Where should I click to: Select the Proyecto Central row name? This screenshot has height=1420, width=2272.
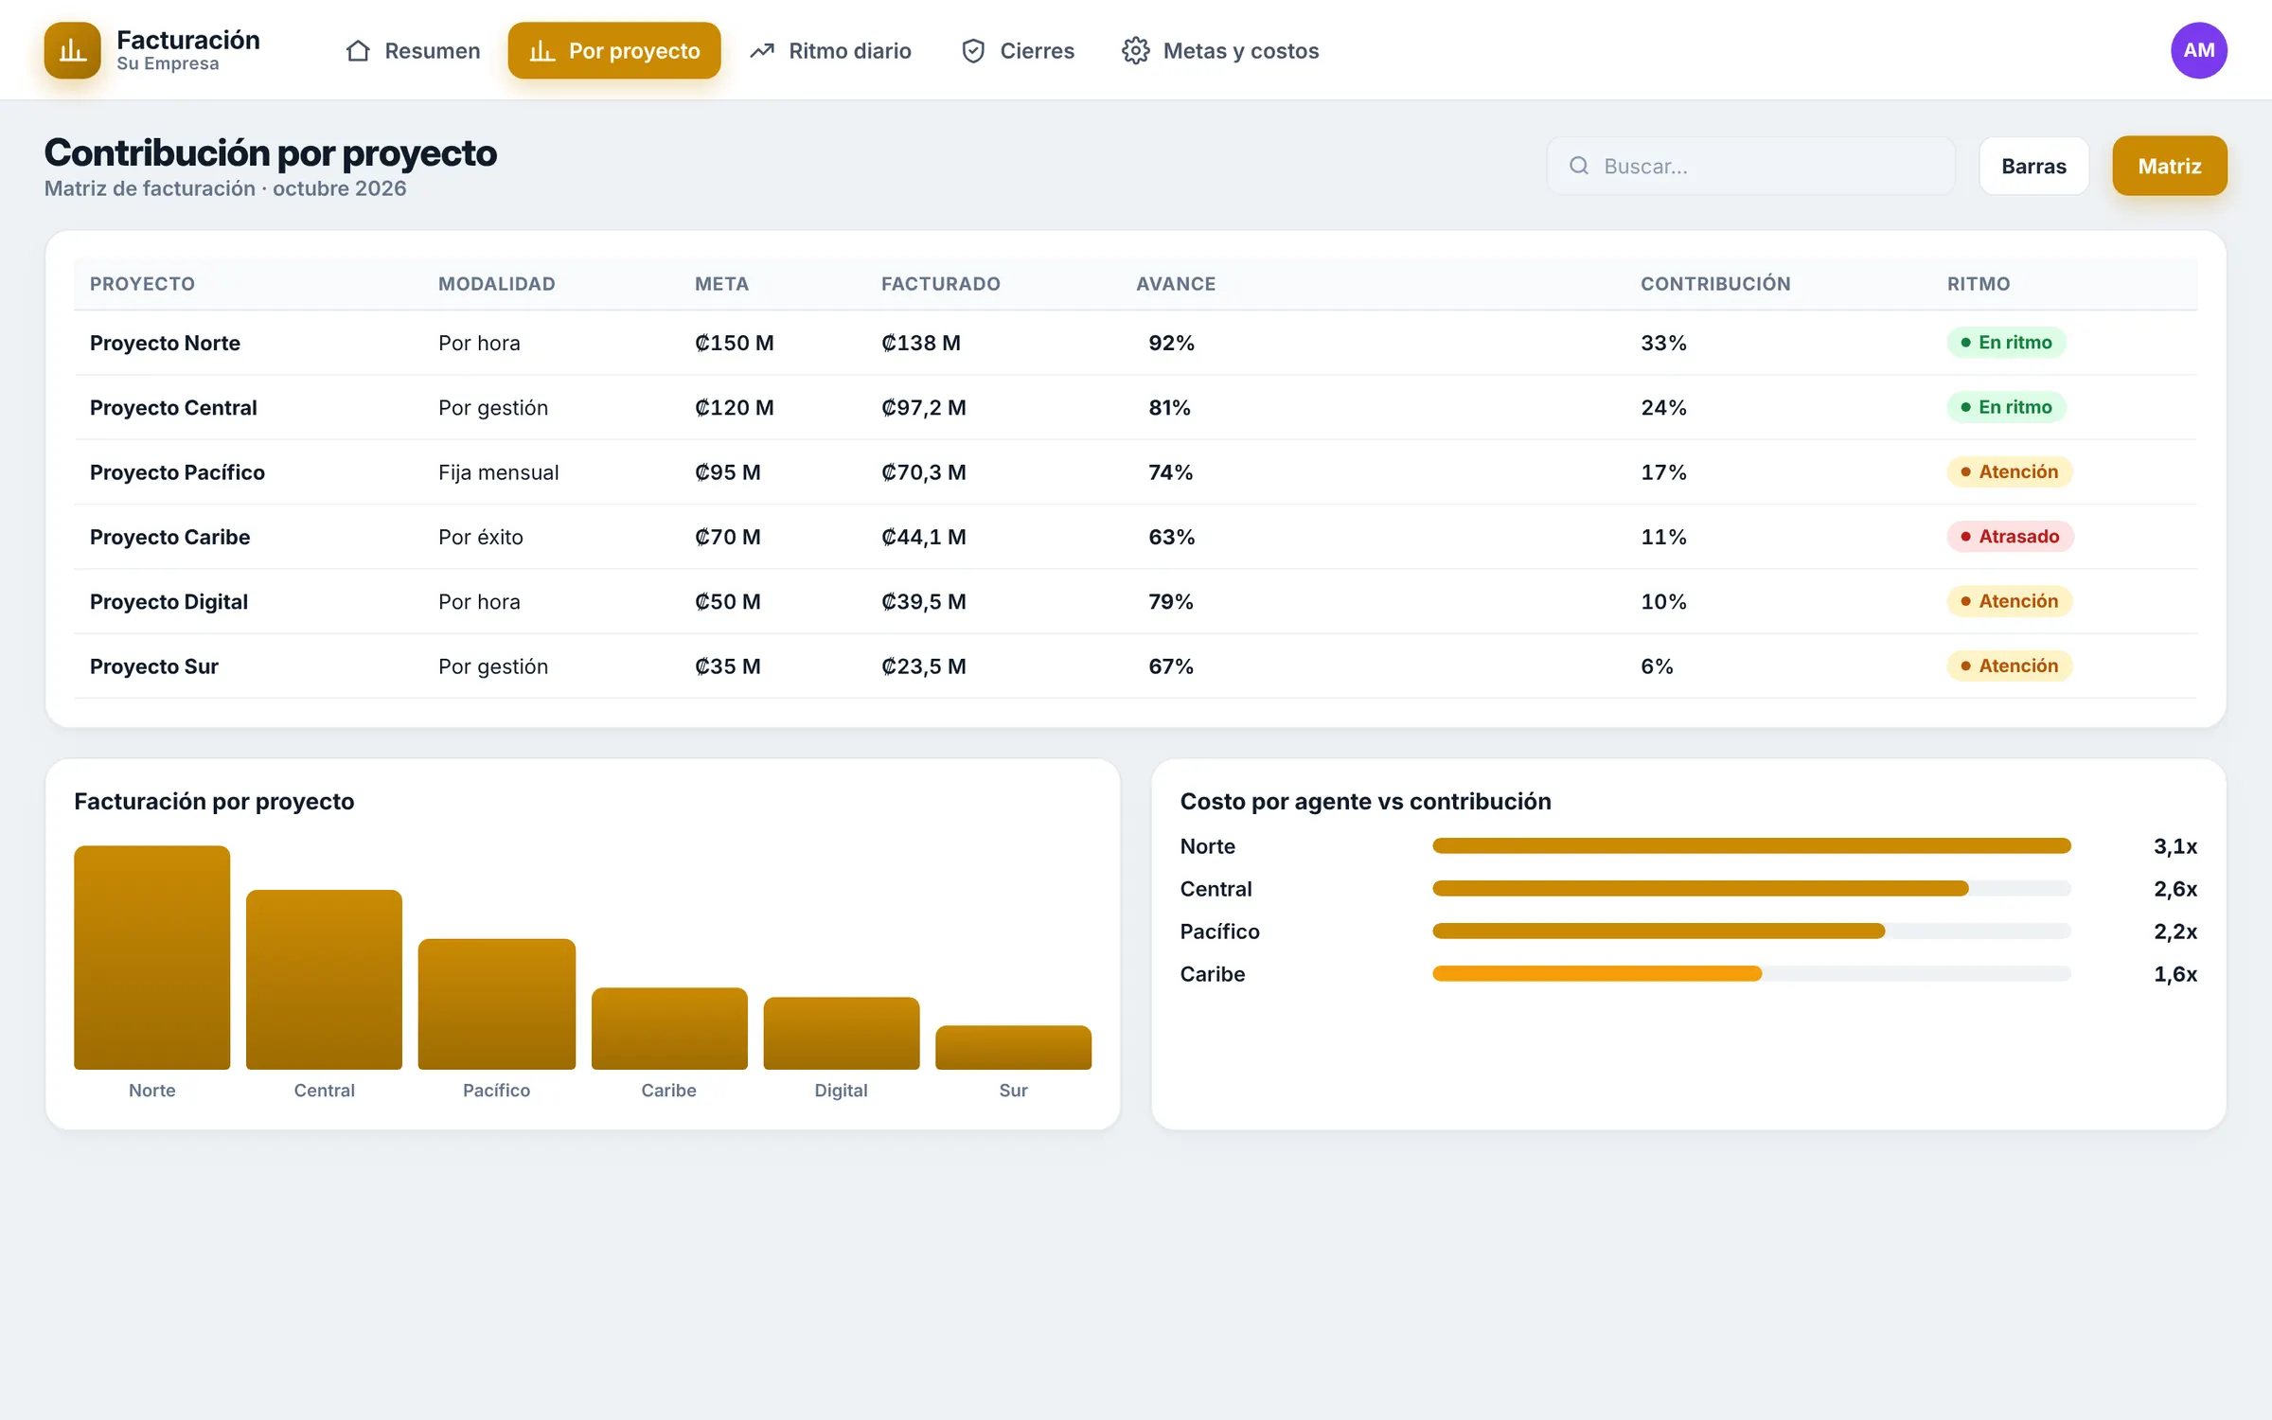[x=173, y=407]
